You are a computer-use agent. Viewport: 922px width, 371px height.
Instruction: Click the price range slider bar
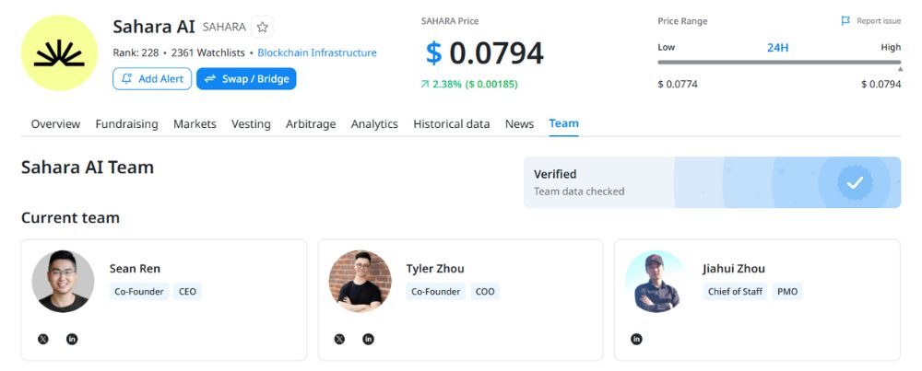(x=779, y=63)
